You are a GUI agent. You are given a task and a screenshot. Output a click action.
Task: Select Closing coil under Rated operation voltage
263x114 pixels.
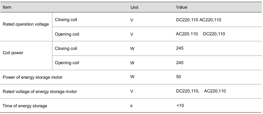66,20
